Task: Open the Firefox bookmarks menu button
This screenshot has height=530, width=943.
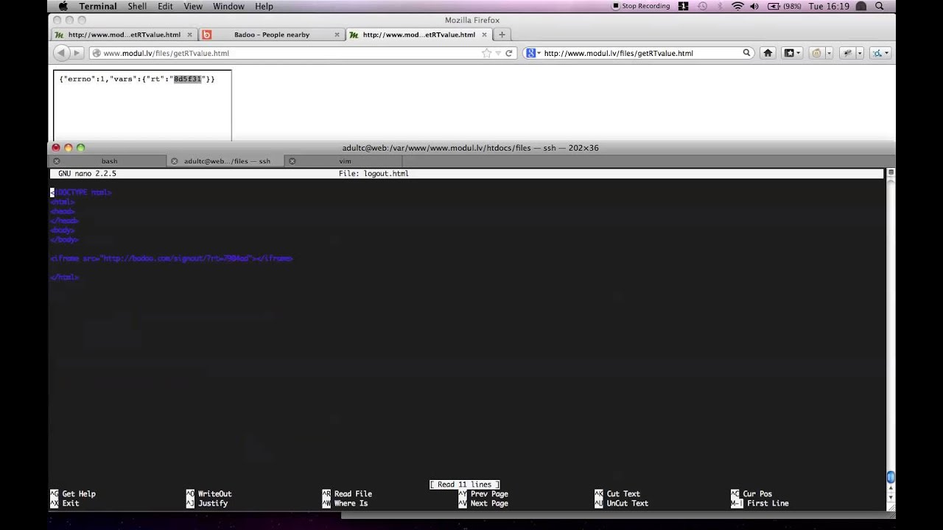Action: pyautogui.click(x=792, y=53)
